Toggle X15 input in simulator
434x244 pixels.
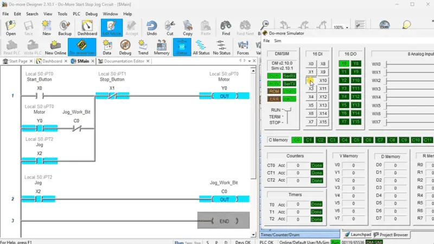coord(323,121)
